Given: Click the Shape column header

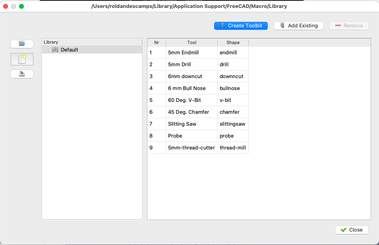Looking at the screenshot, I should coord(233,42).
